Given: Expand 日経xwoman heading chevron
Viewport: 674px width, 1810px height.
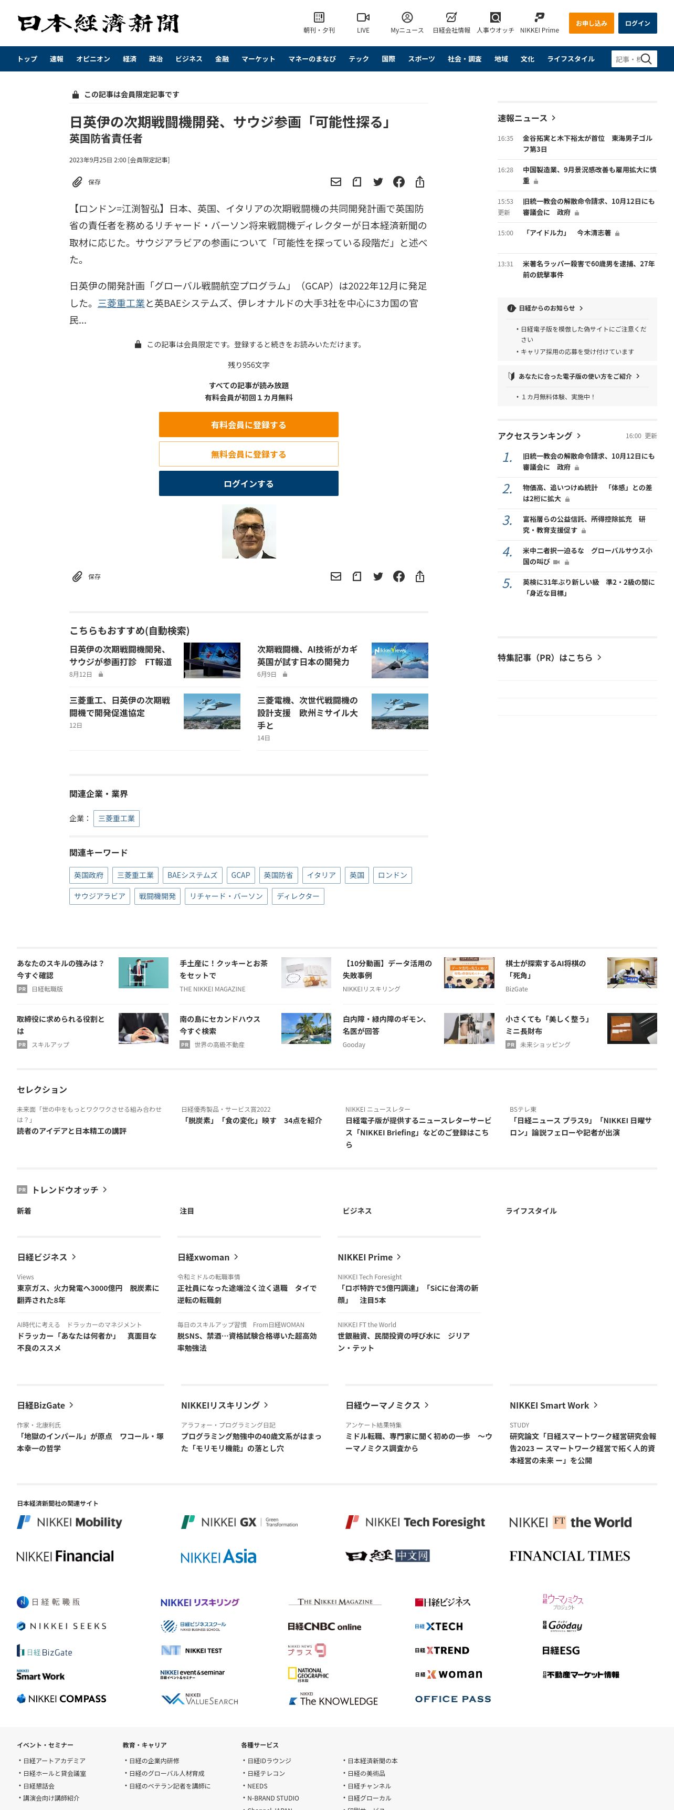Looking at the screenshot, I should pyautogui.click(x=236, y=1257).
